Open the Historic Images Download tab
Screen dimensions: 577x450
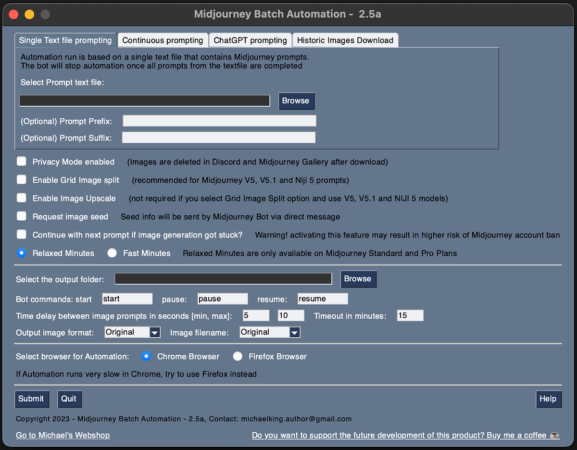tap(345, 40)
